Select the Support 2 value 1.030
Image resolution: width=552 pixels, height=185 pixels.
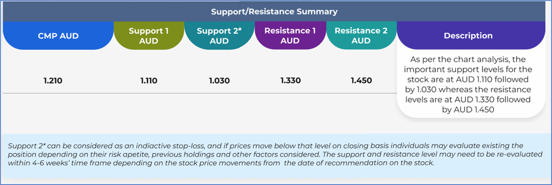pos(219,81)
